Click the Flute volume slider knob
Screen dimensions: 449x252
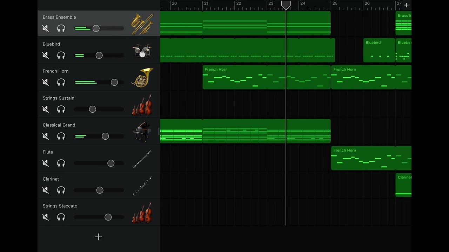pyautogui.click(x=111, y=163)
